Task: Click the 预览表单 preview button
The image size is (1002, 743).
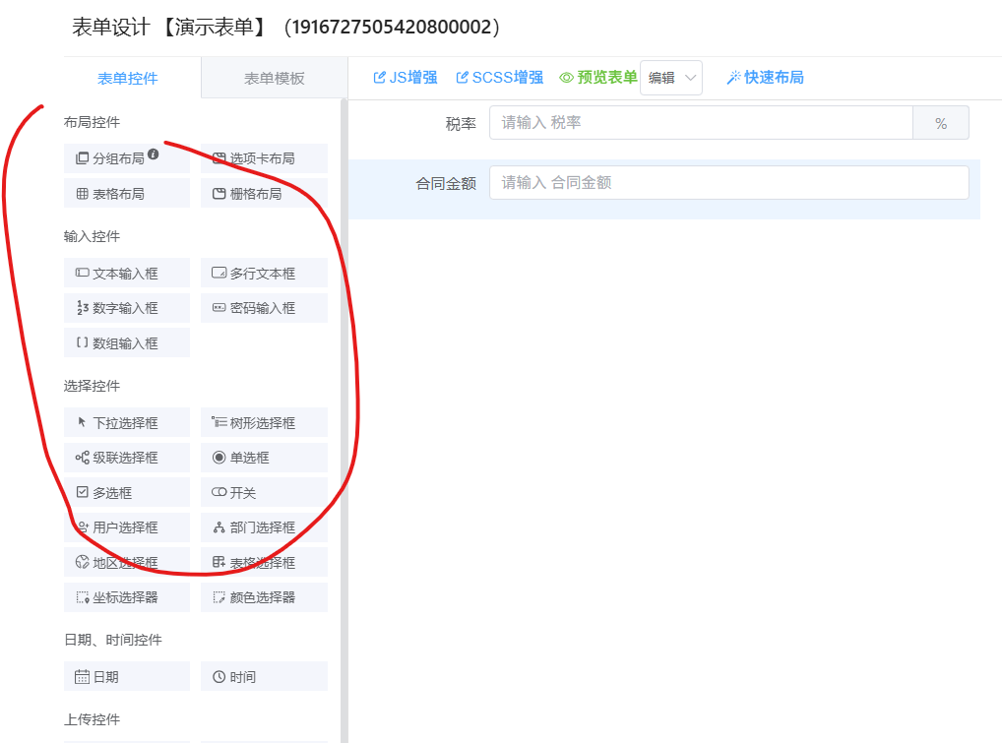Action: pyautogui.click(x=598, y=78)
